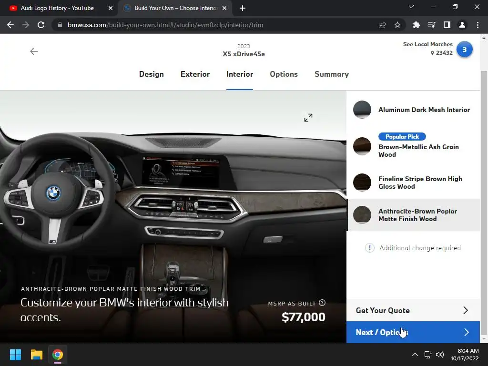Screen dimensions: 488x366
Task: Bookmark this page with the star icon
Action: coord(397,25)
